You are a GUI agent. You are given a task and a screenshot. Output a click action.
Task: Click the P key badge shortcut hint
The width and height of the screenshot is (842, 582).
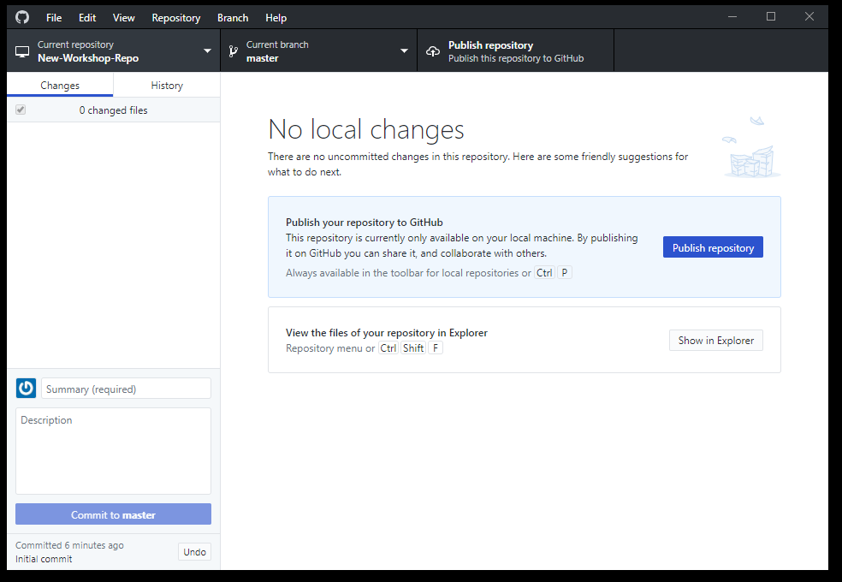[x=564, y=272]
